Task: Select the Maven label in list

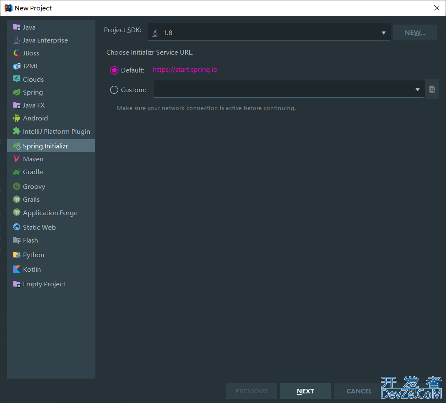Action: [33, 159]
